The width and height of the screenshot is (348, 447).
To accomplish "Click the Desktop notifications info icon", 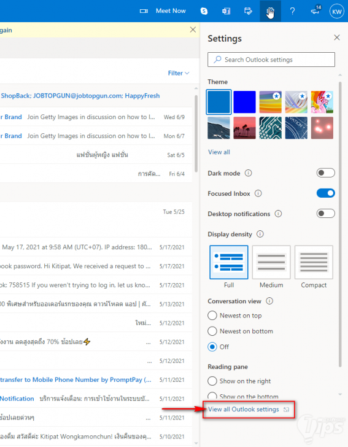I will pos(278,214).
